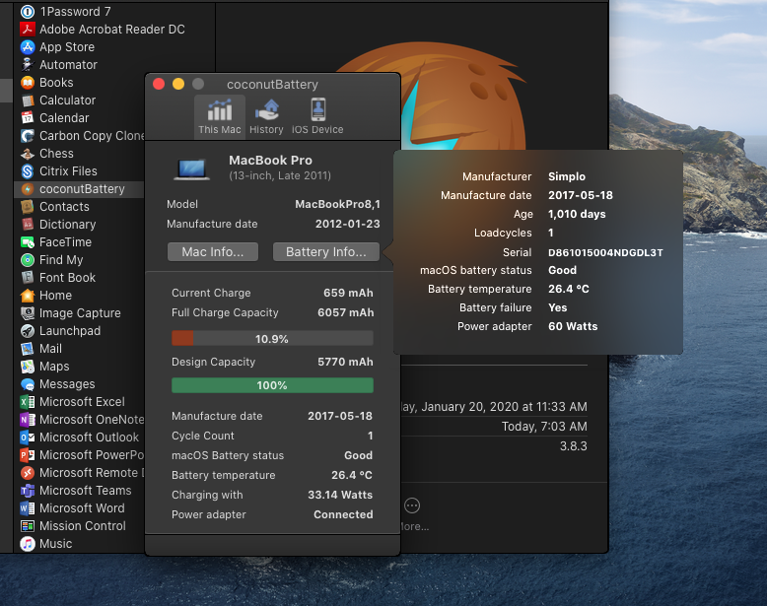Click the Music app icon
This screenshot has height=606, width=767.
(28, 543)
